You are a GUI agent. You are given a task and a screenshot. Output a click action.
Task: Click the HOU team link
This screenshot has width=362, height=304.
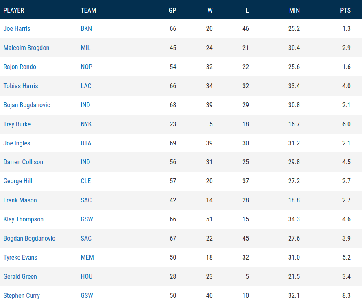[x=87, y=277]
